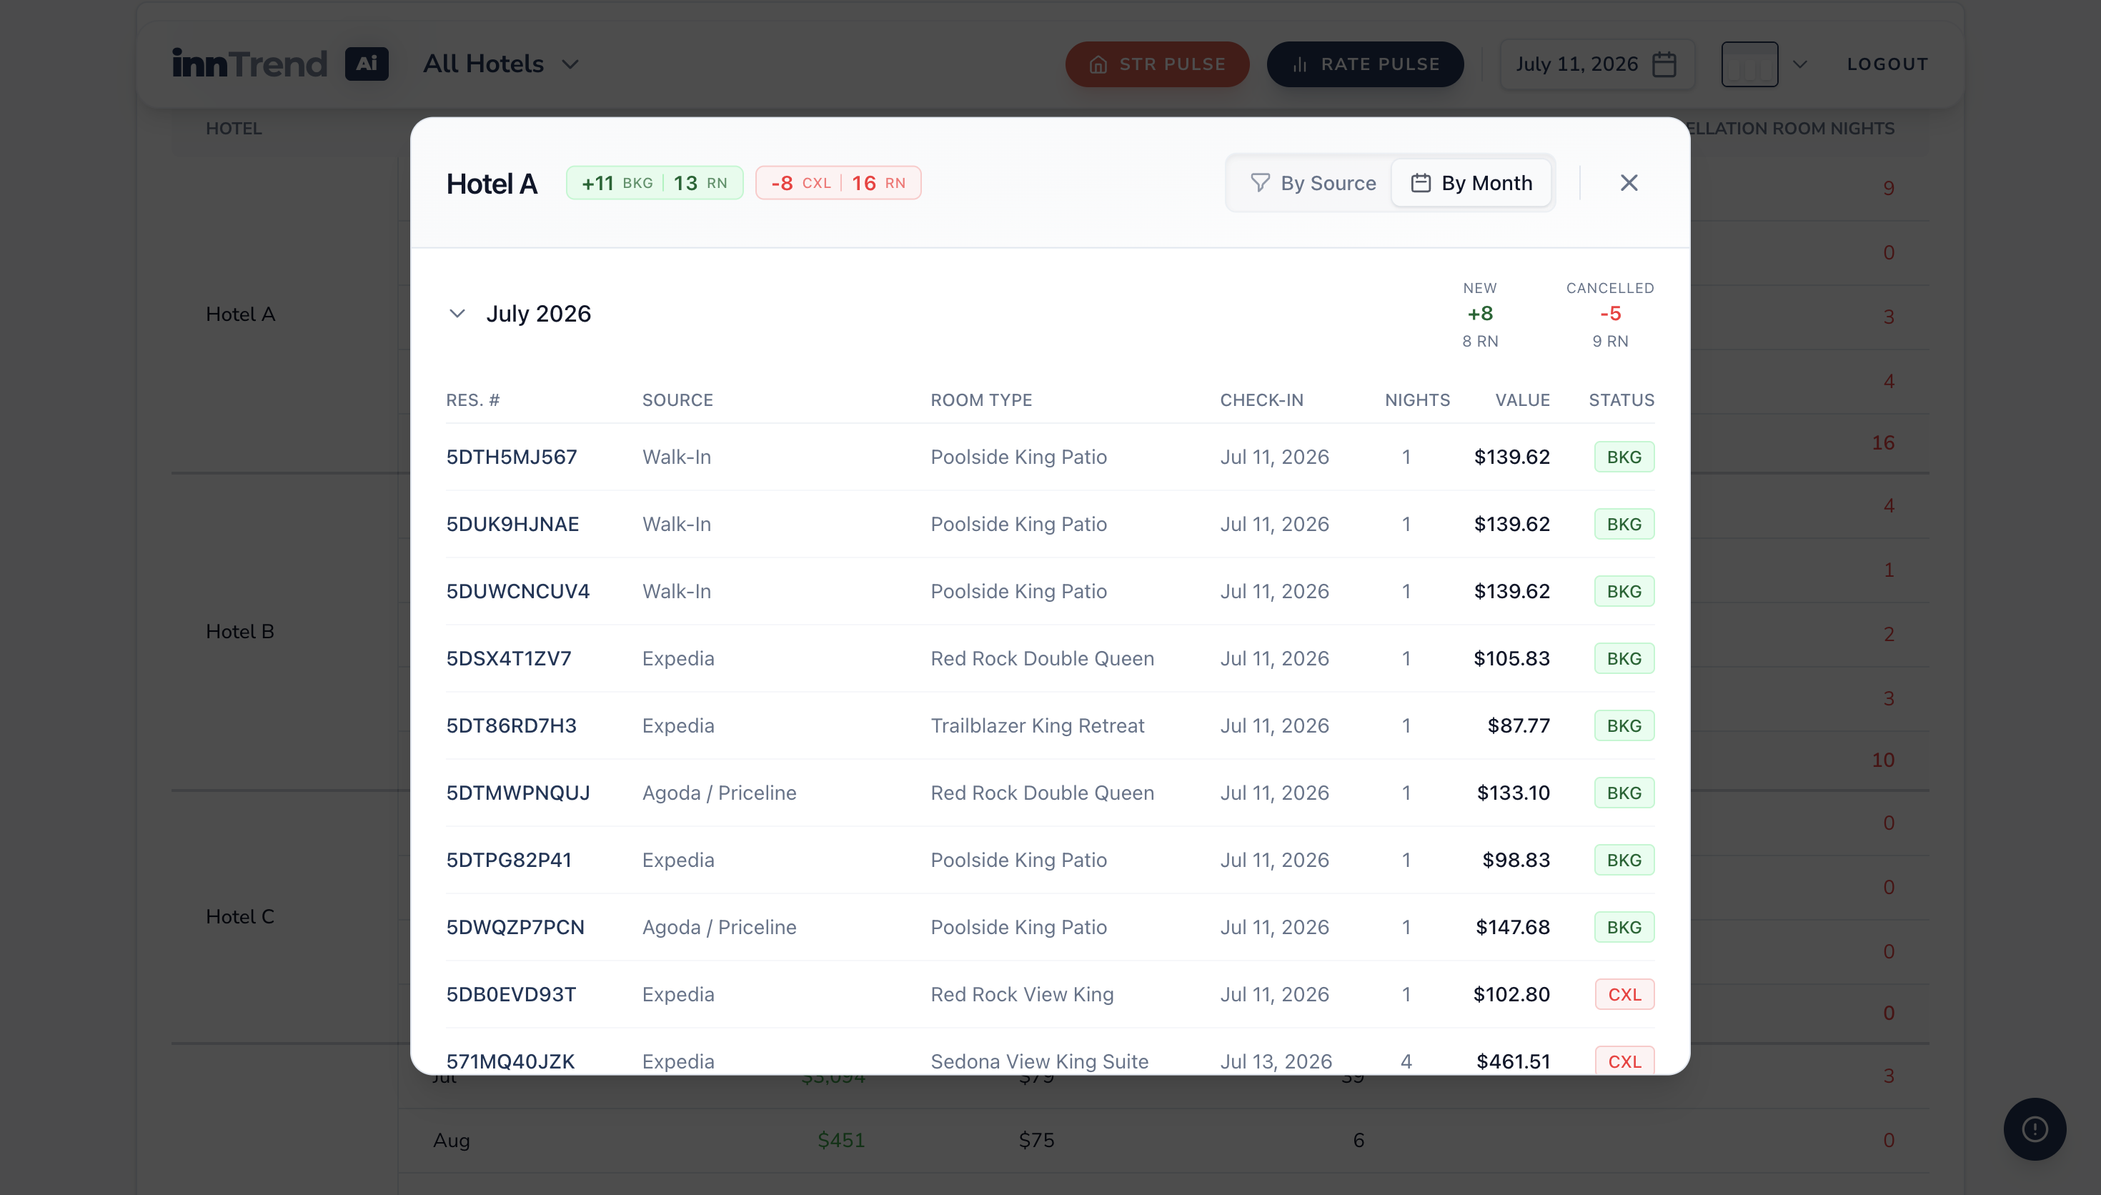The height and width of the screenshot is (1195, 2101).
Task: Open reservation 5DT86RD7H3
Action: (x=511, y=726)
